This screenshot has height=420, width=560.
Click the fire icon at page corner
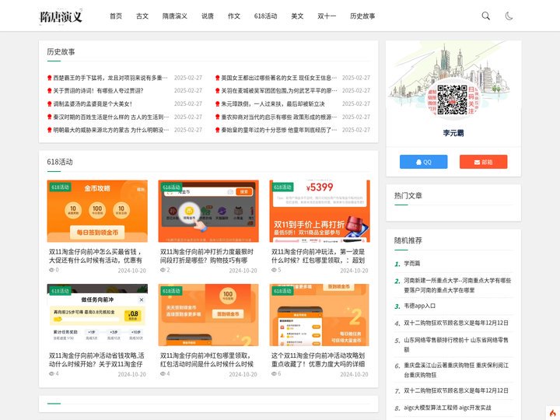(553, 413)
